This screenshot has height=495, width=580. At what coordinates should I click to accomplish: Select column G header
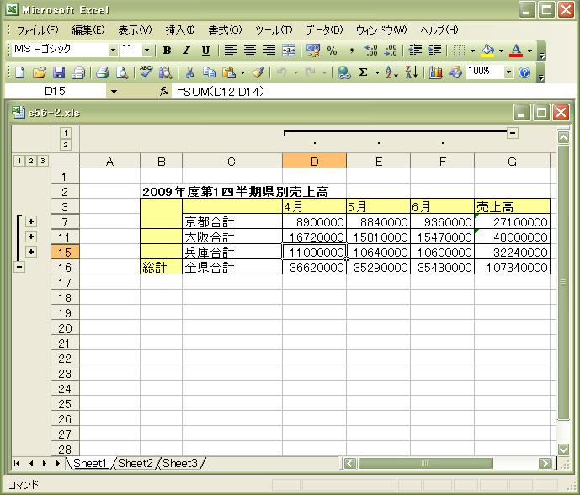pyautogui.click(x=513, y=162)
